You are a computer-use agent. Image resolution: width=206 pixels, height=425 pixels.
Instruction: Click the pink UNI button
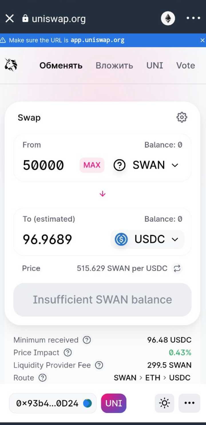point(114,403)
